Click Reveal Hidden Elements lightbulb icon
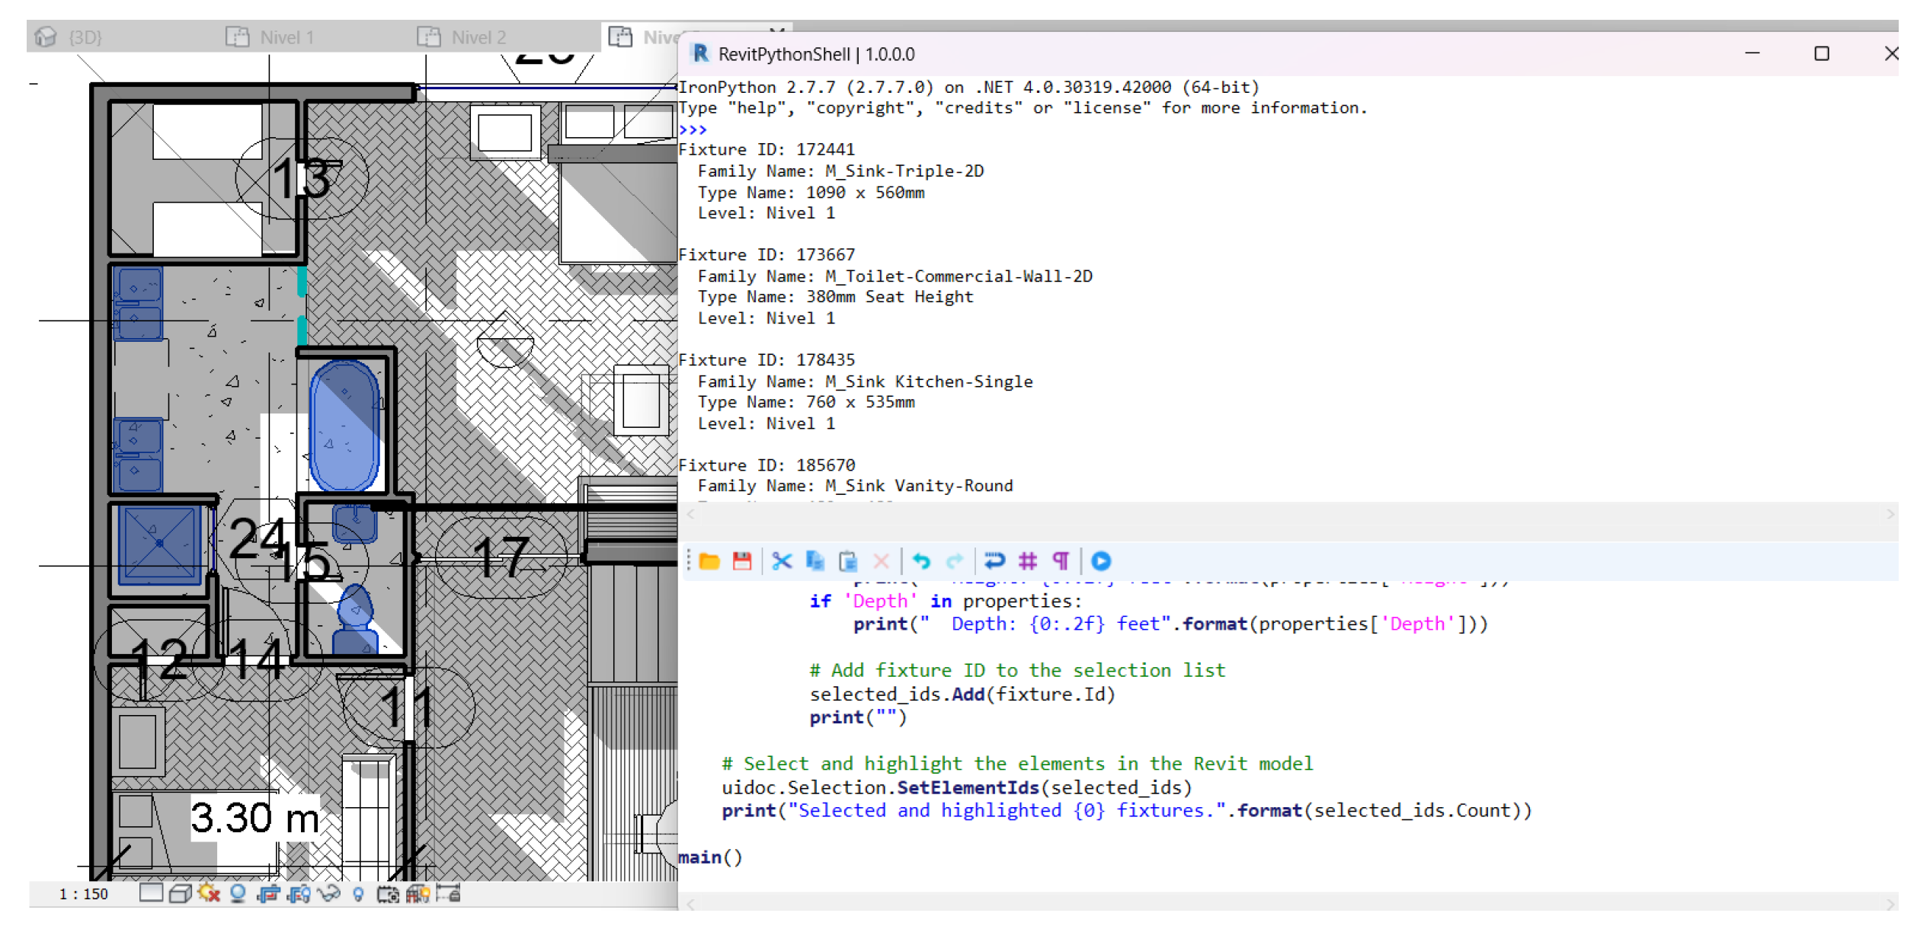The image size is (1917, 929). point(358,894)
